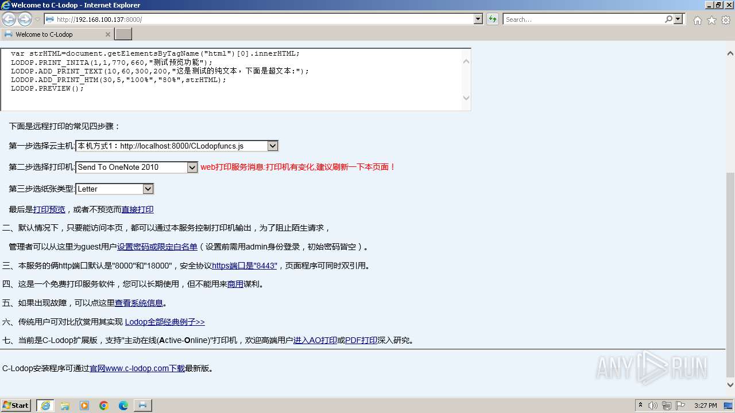Open Lodop全部经典例子>> link
The height and width of the screenshot is (413, 735).
tap(165, 322)
